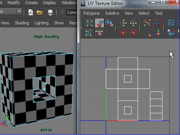Split UV using diagonal line icon
Image resolution: width=180 pixels, height=135 pixels.
tap(148, 33)
